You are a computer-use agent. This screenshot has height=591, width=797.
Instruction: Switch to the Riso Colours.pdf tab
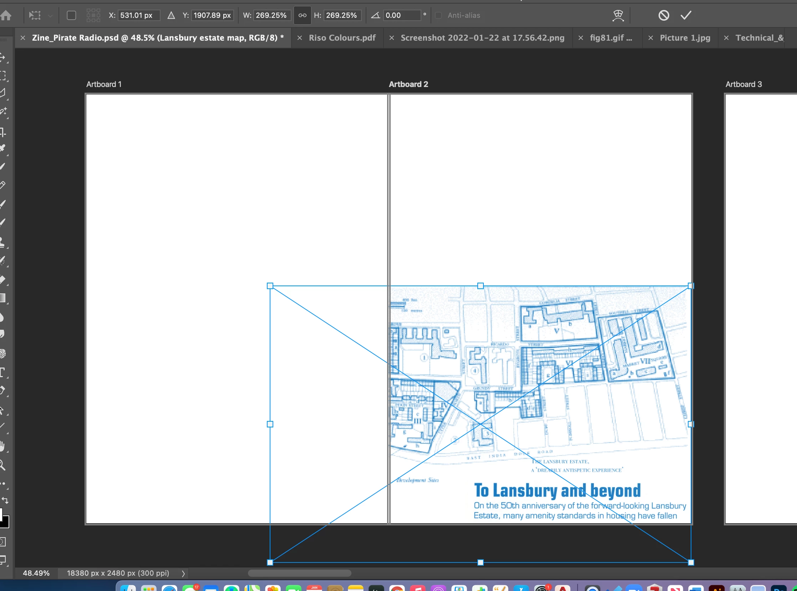(342, 38)
